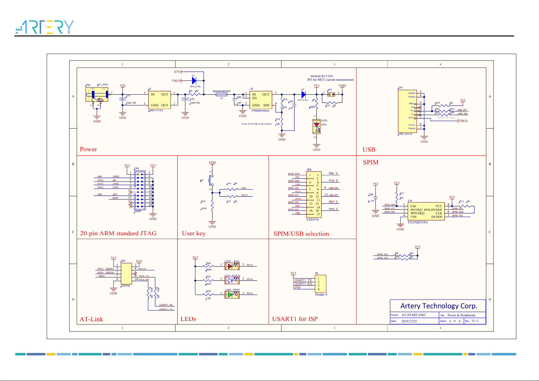Image resolution: width=539 pixels, height=381 pixels.
Task: Click the "LEDs" section label
Action: point(188,319)
